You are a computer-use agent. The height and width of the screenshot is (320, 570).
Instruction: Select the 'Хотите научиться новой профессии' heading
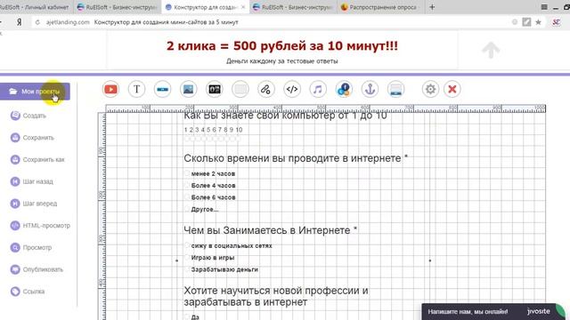coord(276,296)
